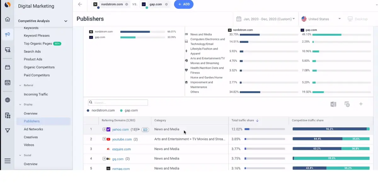Open Top Organic Pages
The height and width of the screenshot is (189, 378).
[38, 43]
